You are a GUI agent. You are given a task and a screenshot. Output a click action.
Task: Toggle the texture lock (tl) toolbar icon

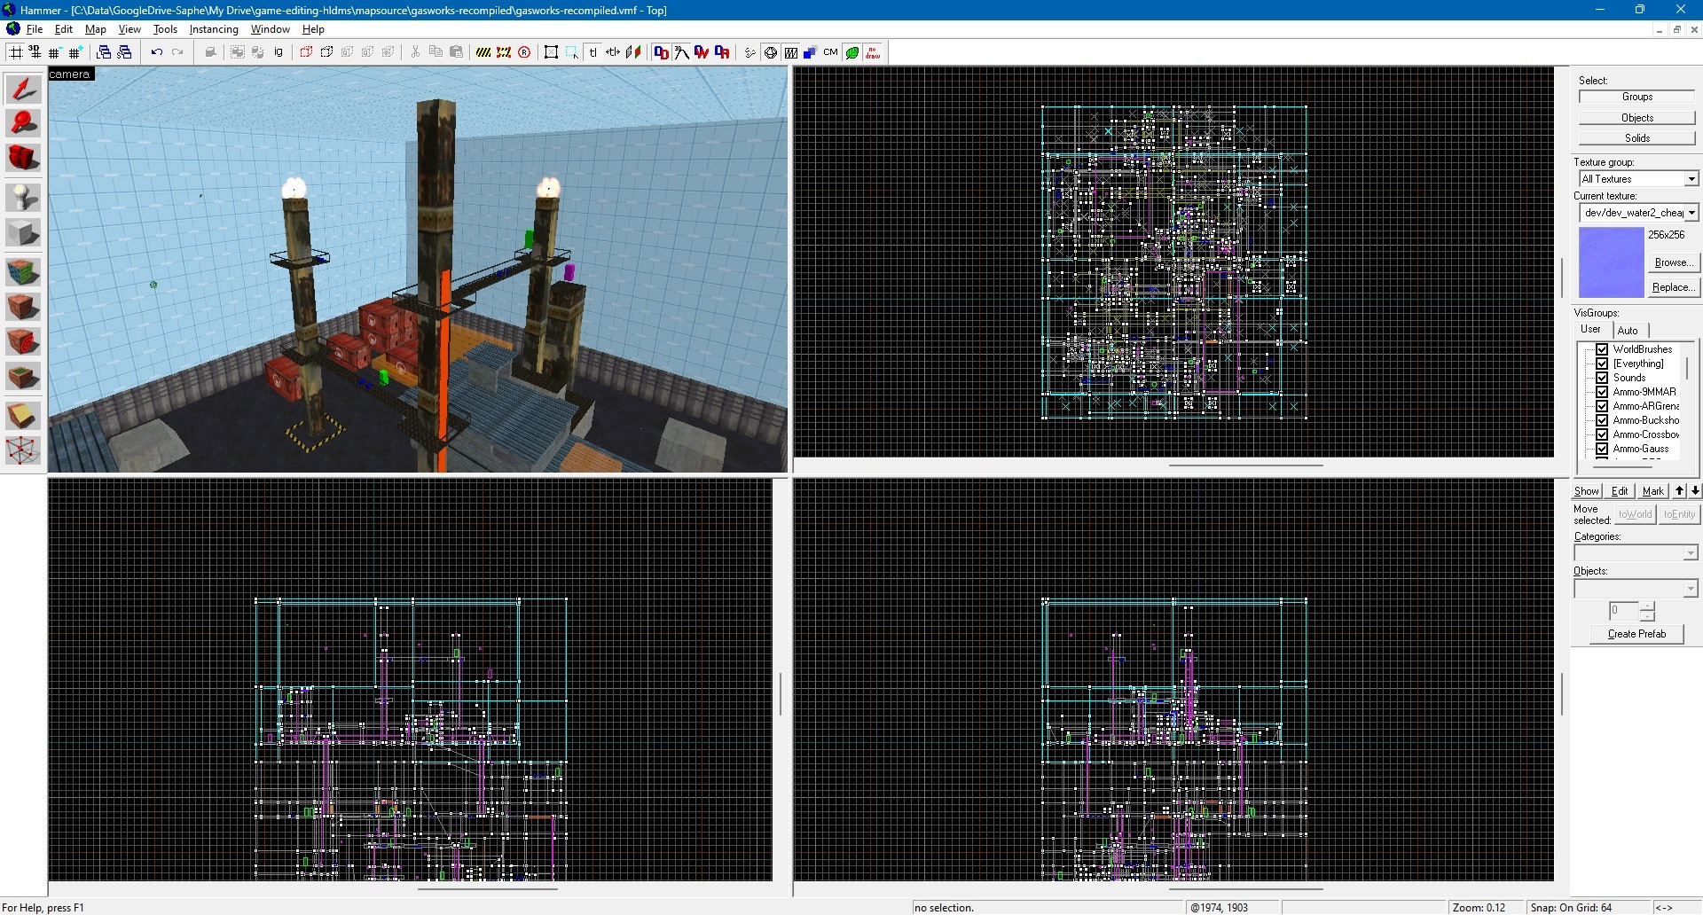point(593,52)
